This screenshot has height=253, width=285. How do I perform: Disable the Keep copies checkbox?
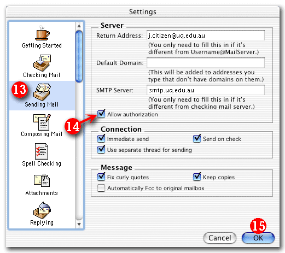click(197, 177)
